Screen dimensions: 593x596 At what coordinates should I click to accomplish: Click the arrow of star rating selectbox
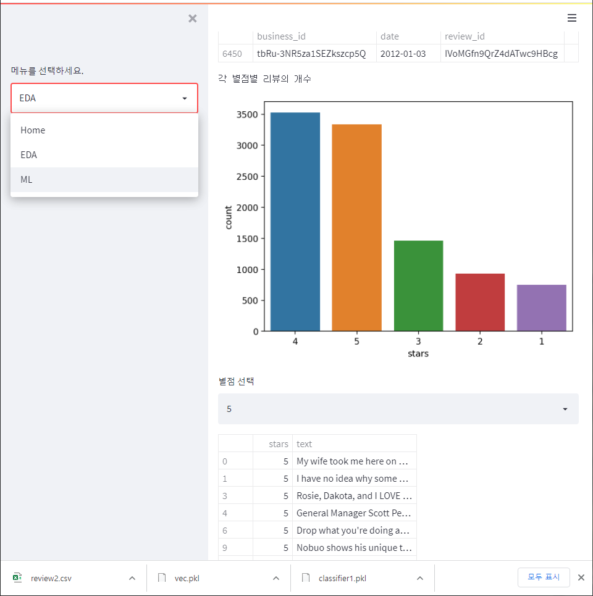click(x=565, y=409)
